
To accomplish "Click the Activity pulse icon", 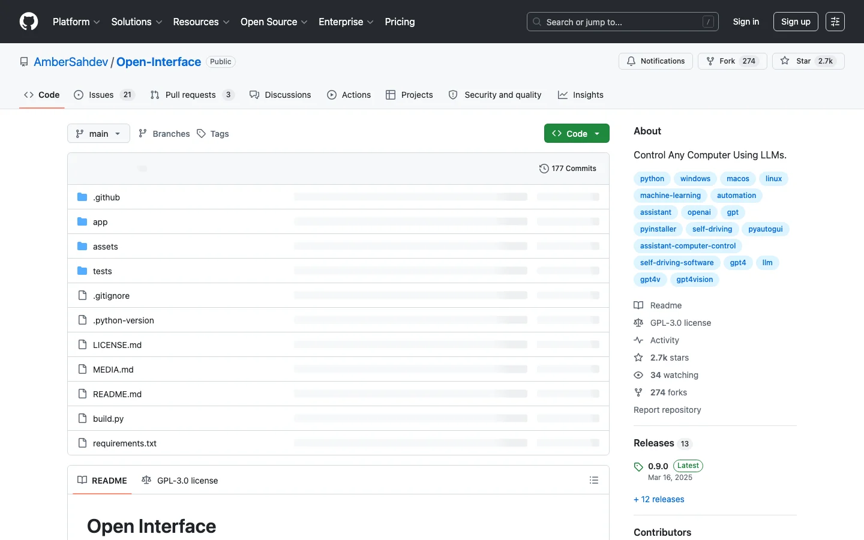I will (638, 340).
